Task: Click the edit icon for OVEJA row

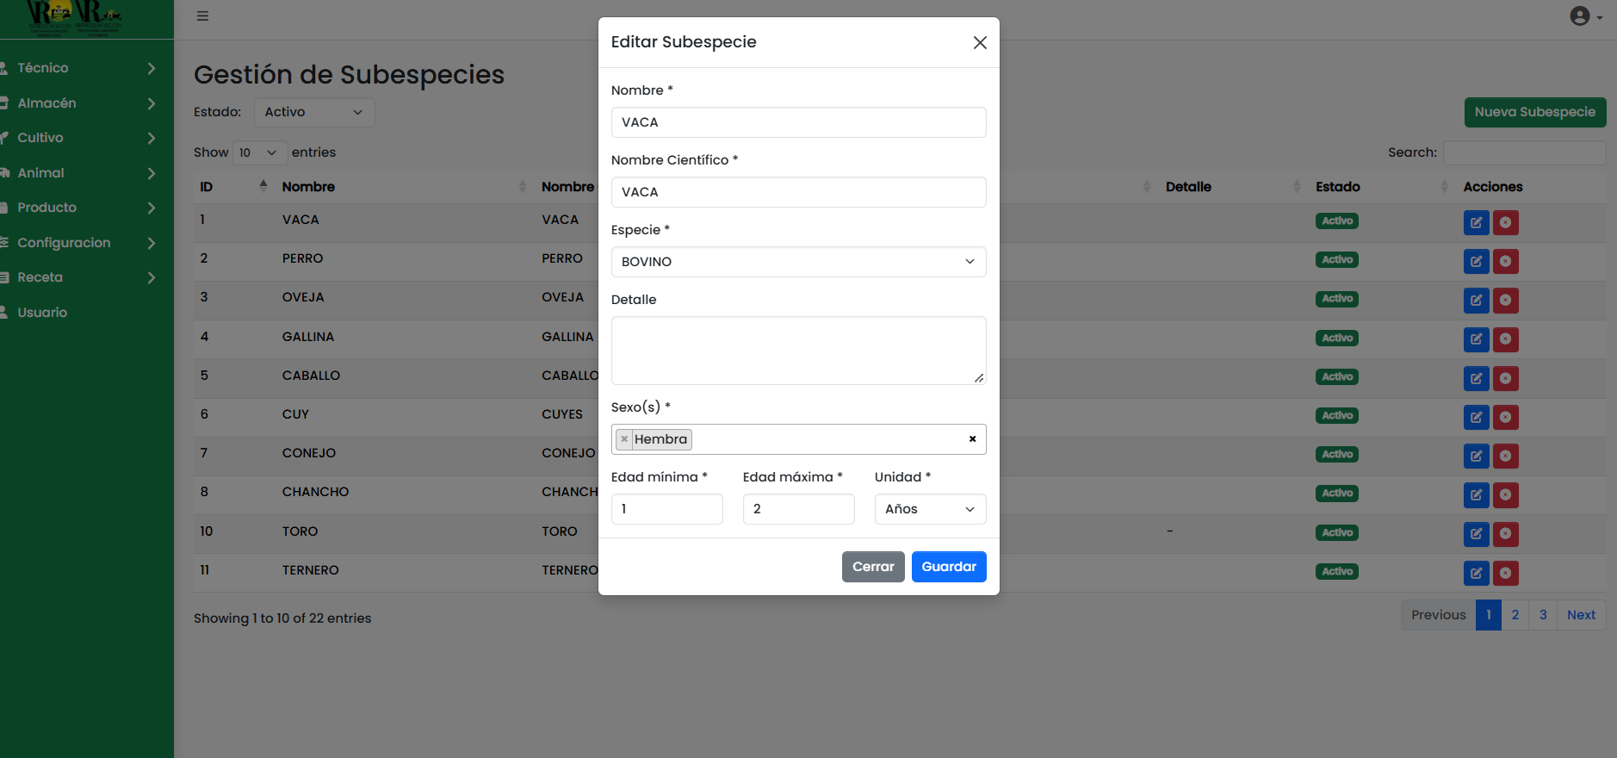Action: click(1476, 301)
